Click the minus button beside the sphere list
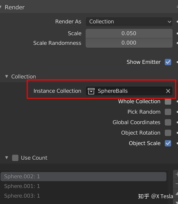 point(176,184)
